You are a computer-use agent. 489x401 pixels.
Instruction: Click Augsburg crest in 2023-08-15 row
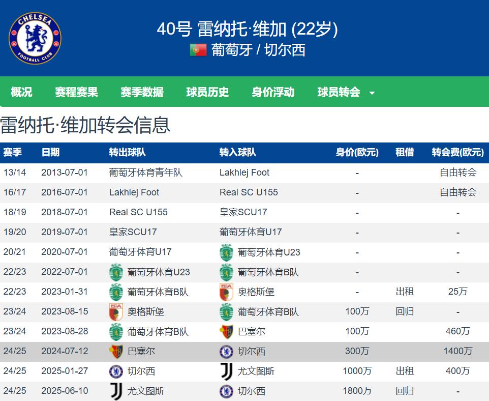(116, 312)
